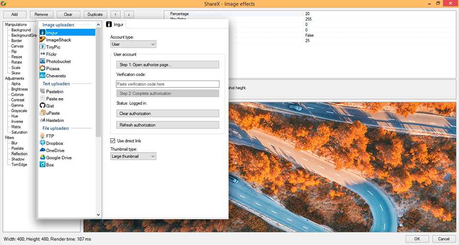The width and height of the screenshot is (459, 245).
Task: Select Border in the effects tree
Action: 17,41
